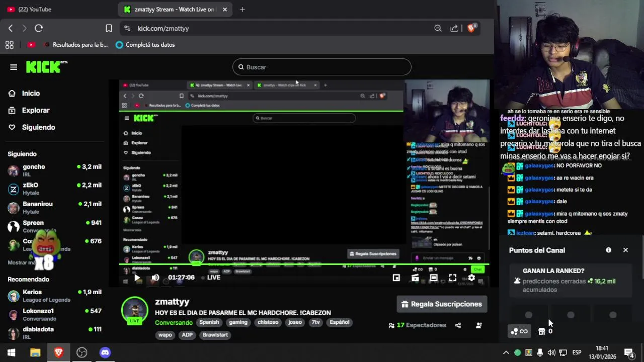Click the browser share page icon
644x362 pixels.
[x=454, y=28]
